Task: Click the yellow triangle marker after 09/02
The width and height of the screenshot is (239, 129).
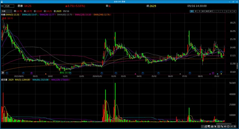Action: click(x=221, y=74)
